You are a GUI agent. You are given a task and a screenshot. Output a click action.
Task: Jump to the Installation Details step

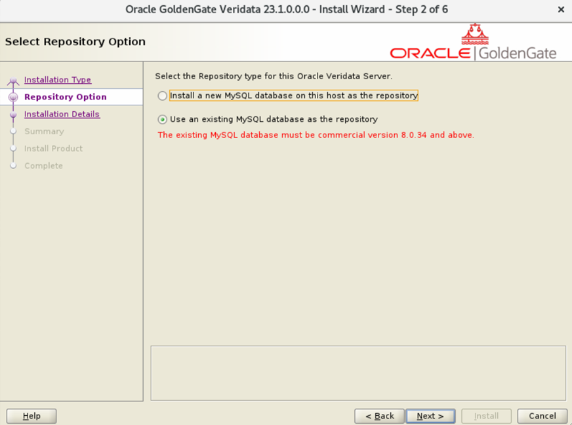[62, 114]
